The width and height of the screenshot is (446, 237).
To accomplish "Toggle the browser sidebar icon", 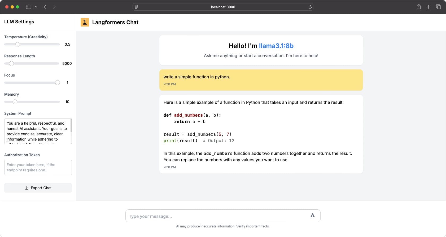I will [x=28, y=7].
